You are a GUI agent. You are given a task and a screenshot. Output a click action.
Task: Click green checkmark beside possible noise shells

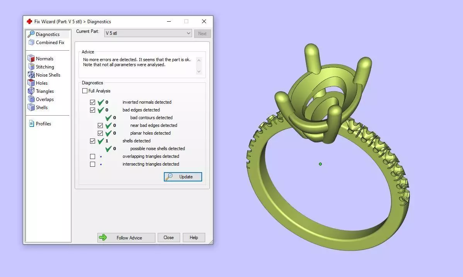pyautogui.click(x=108, y=149)
